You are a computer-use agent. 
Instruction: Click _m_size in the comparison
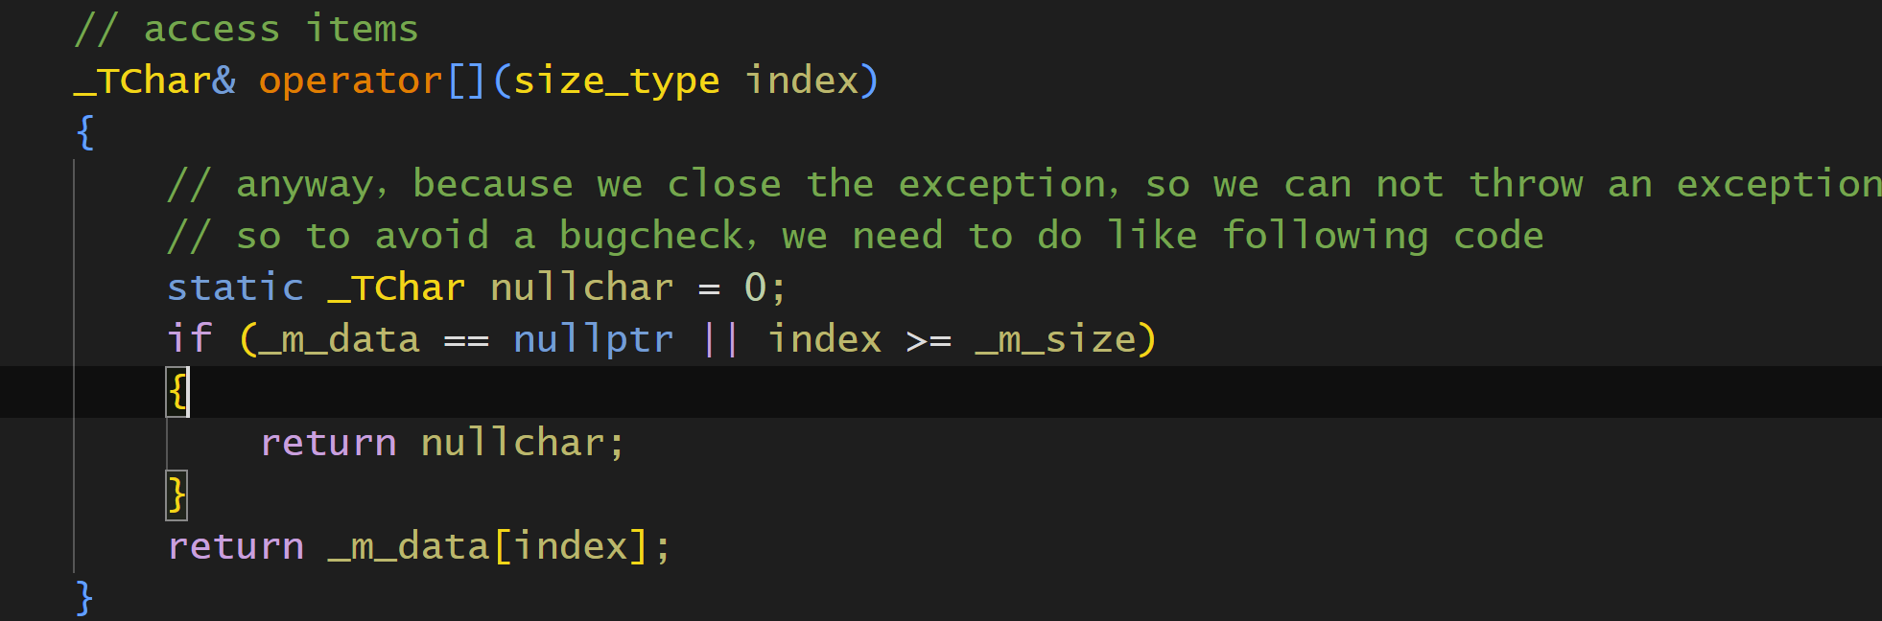[1055, 339]
